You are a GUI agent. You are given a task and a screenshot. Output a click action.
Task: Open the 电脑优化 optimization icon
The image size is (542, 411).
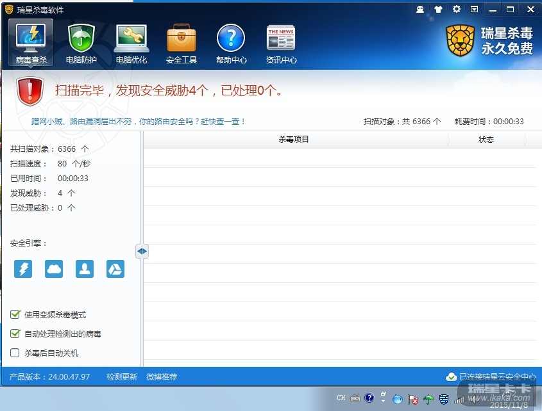pyautogui.click(x=131, y=42)
